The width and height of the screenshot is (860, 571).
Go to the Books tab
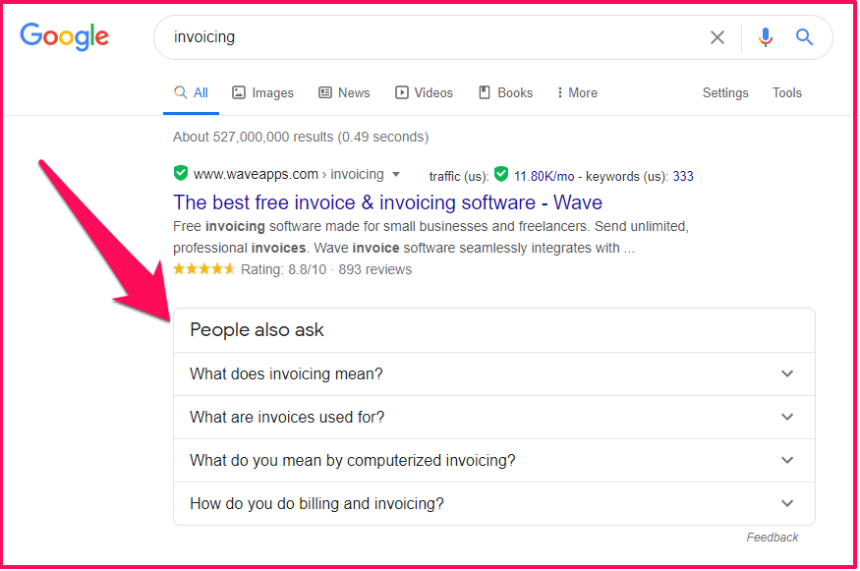click(505, 92)
